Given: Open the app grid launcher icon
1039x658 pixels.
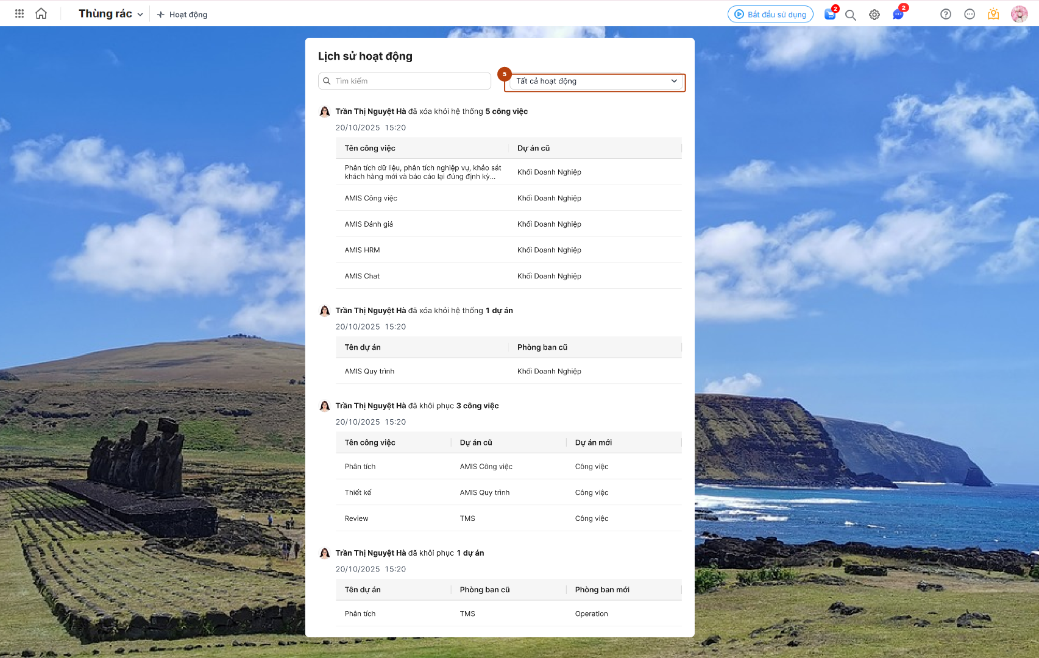Looking at the screenshot, I should point(20,13).
